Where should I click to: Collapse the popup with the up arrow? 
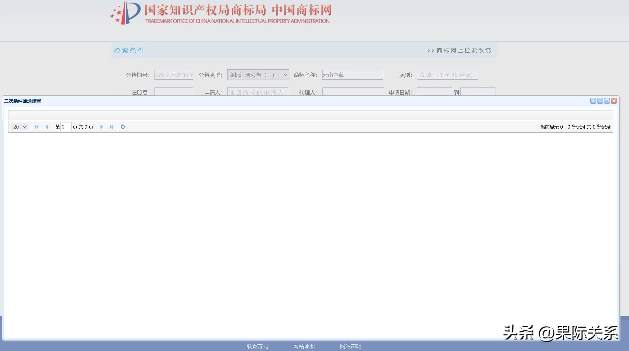593,101
